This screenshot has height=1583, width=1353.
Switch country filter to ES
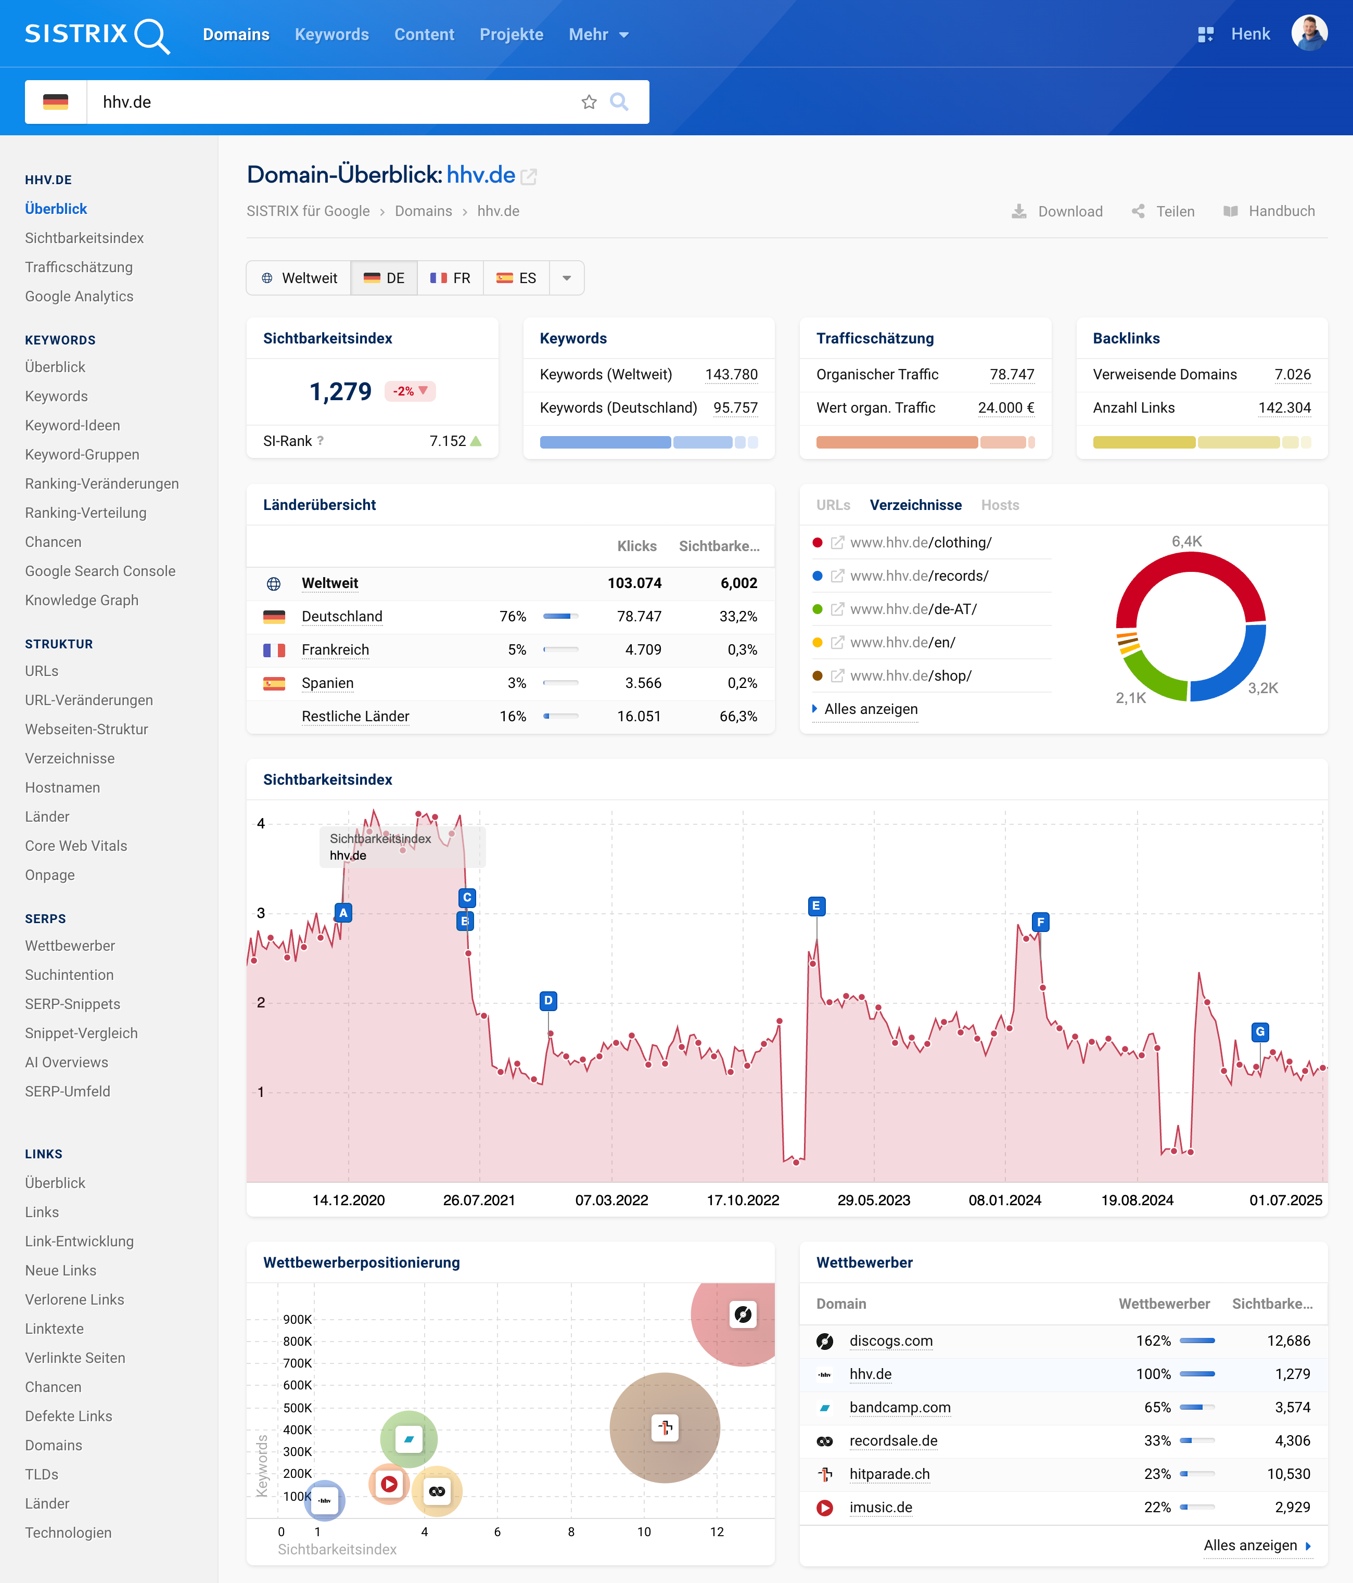[516, 278]
